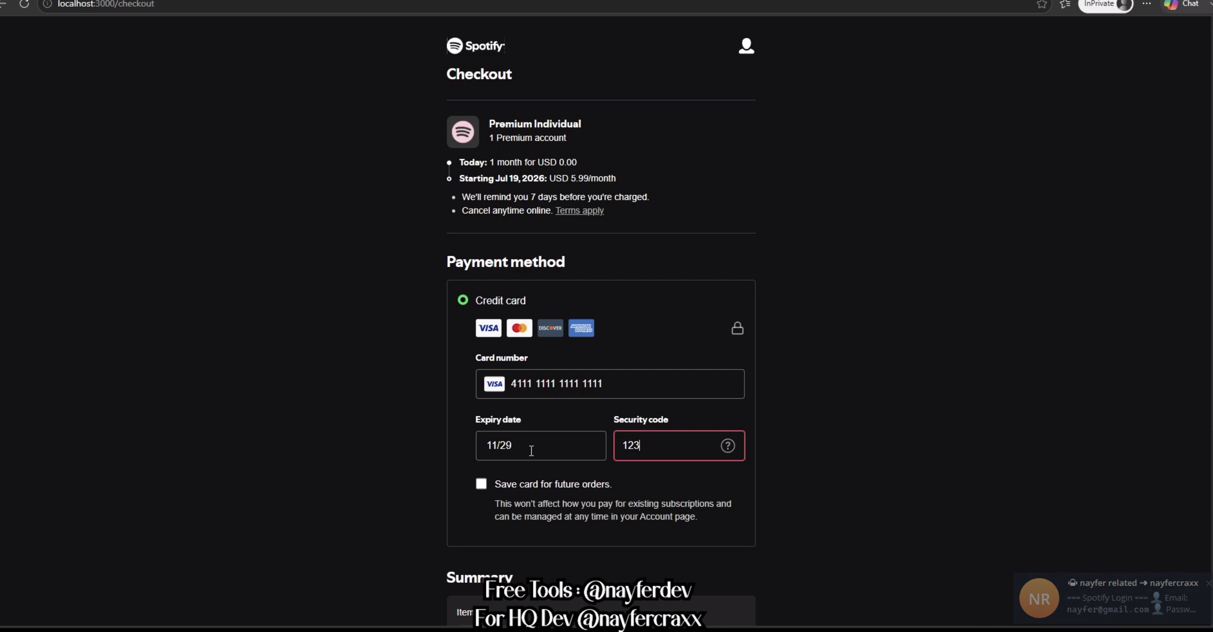Click the Mastercard logo
The height and width of the screenshot is (632, 1213).
(519, 328)
